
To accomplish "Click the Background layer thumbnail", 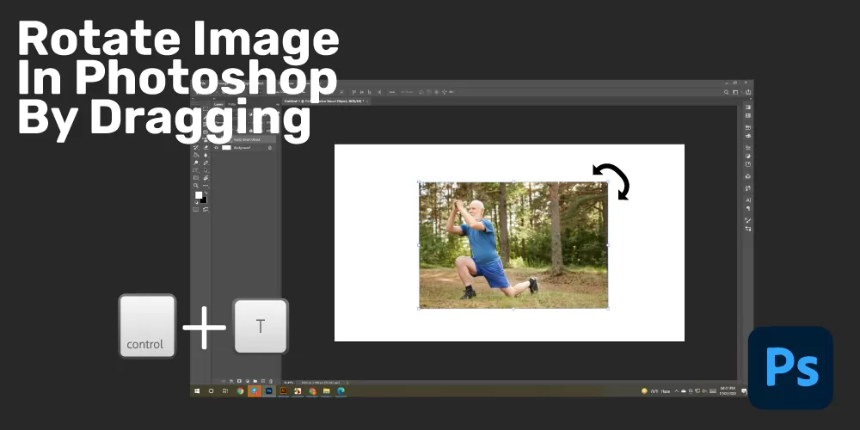I will [x=226, y=148].
